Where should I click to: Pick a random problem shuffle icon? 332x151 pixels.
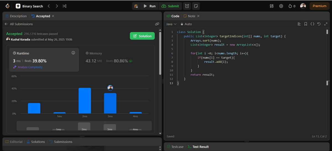click(x=64, y=6)
